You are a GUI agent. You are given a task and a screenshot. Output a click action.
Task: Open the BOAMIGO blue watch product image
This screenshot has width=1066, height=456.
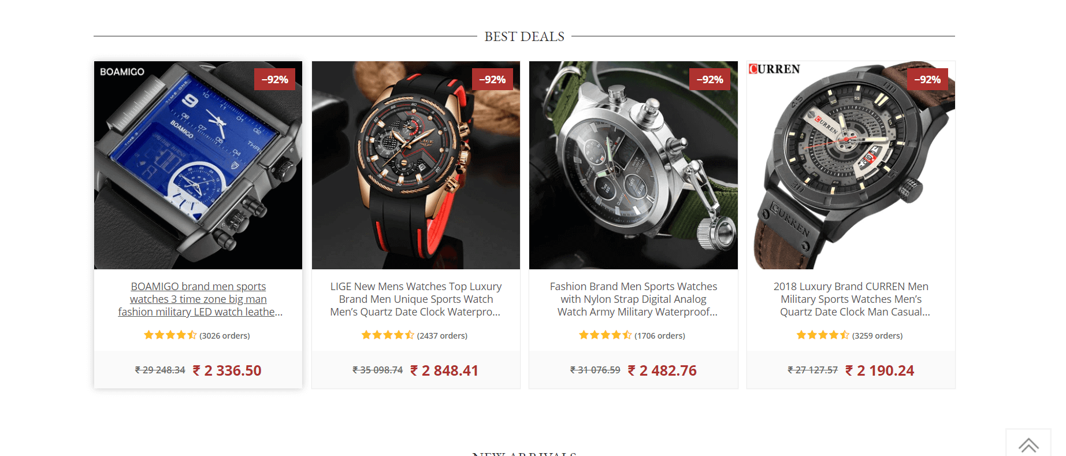[x=198, y=165]
